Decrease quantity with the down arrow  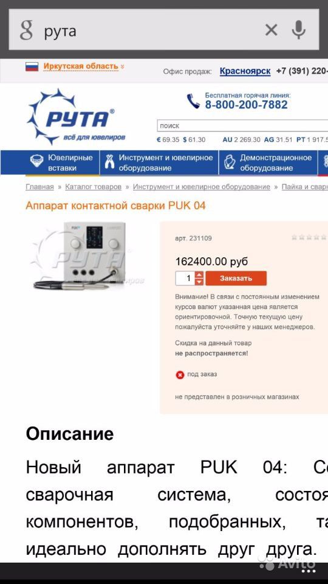(199, 282)
